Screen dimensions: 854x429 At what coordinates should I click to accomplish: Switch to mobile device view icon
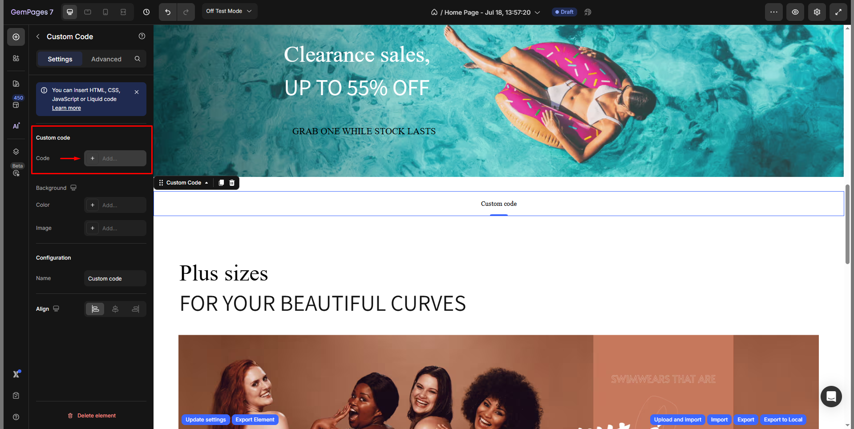pos(105,12)
